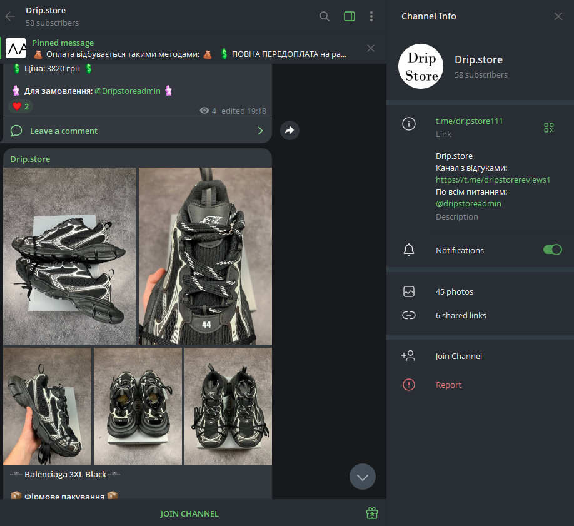Click the gift icon near Join Channel
Screen dimensions: 574x526
click(x=371, y=513)
